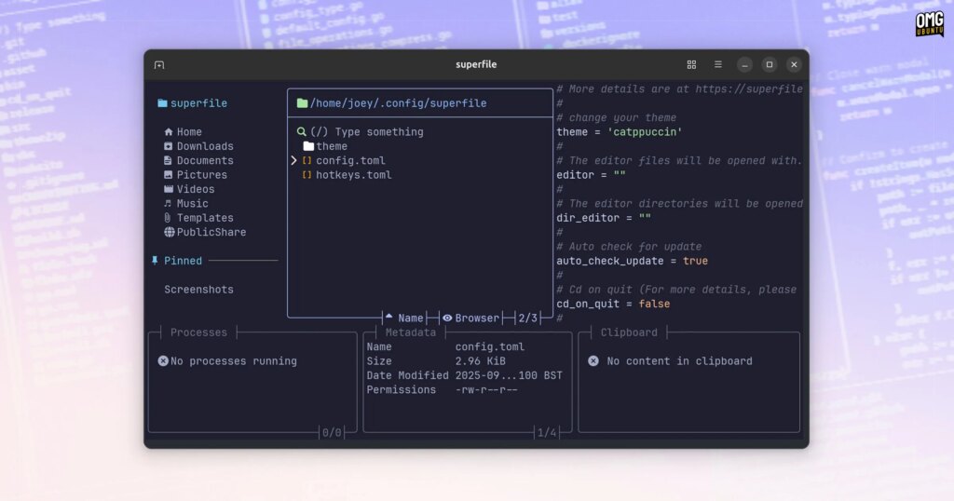Click No content in clipboard text
This screenshot has height=501, width=954.
pos(679,361)
